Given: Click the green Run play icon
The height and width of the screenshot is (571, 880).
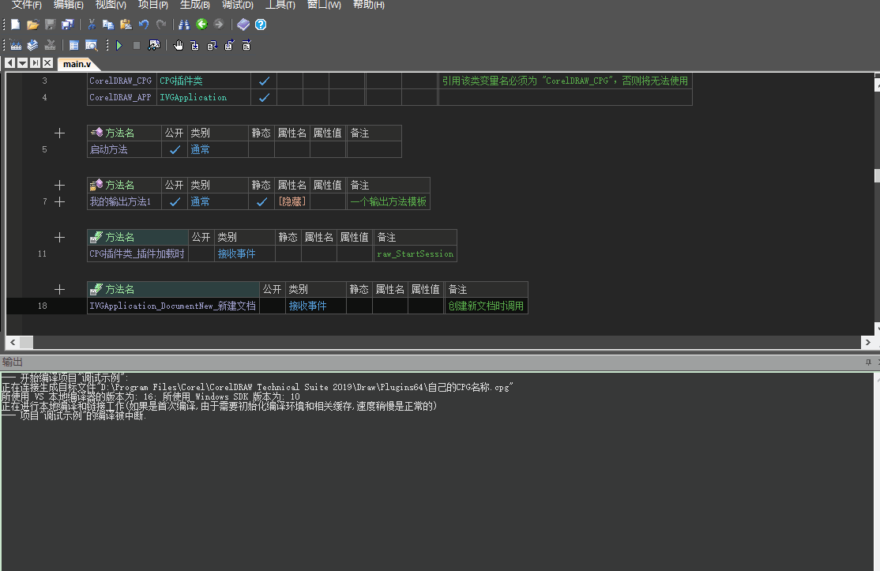Looking at the screenshot, I should tap(119, 46).
